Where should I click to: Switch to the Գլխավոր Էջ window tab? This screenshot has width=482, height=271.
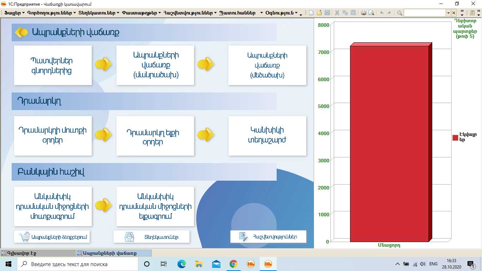point(38,253)
